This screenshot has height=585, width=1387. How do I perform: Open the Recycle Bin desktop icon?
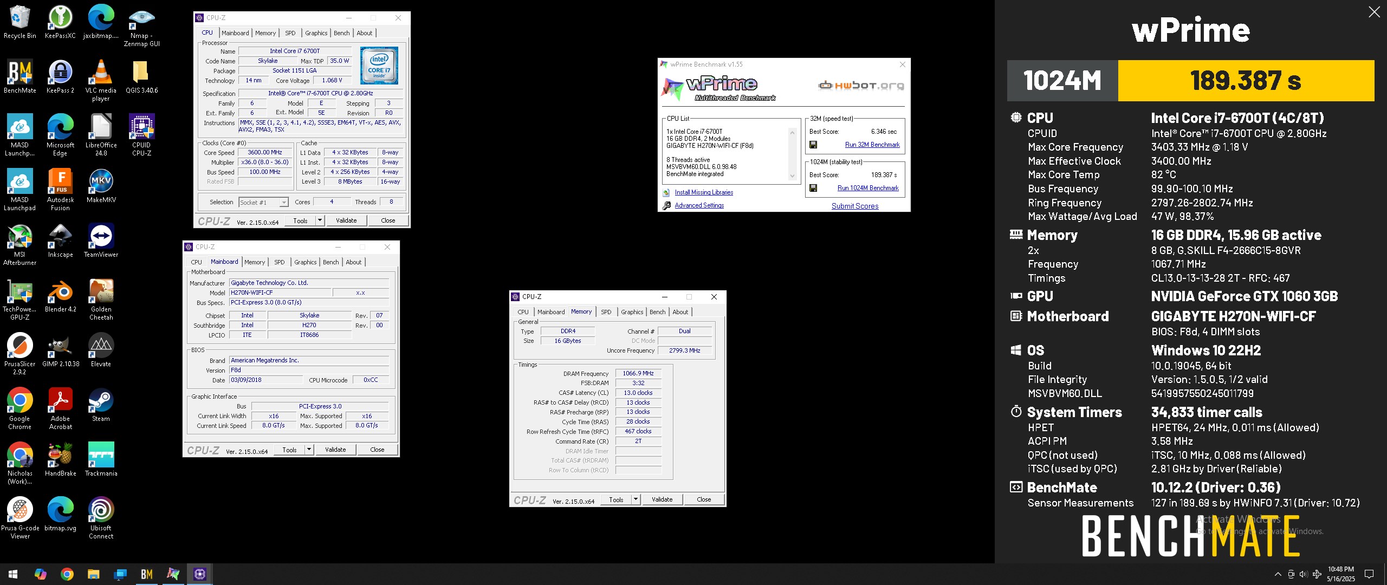click(x=20, y=22)
